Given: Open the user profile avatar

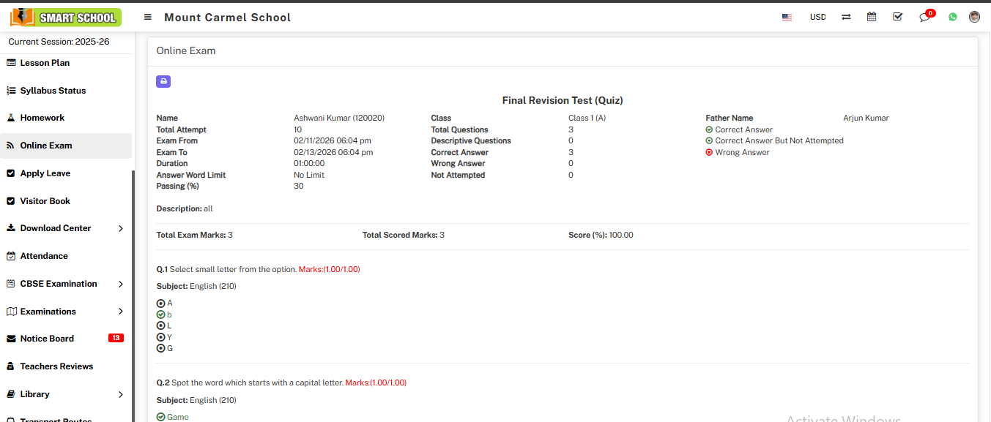Looking at the screenshot, I should [974, 17].
